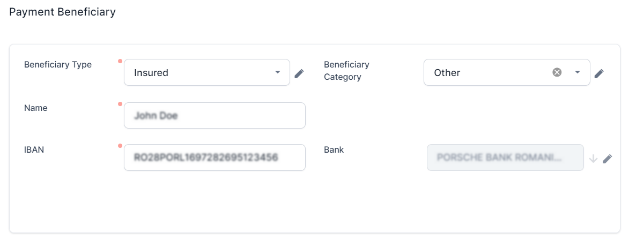Click the PORSCHE BANK ROMANI... Bank field
The height and width of the screenshot is (240, 629).
tap(505, 157)
